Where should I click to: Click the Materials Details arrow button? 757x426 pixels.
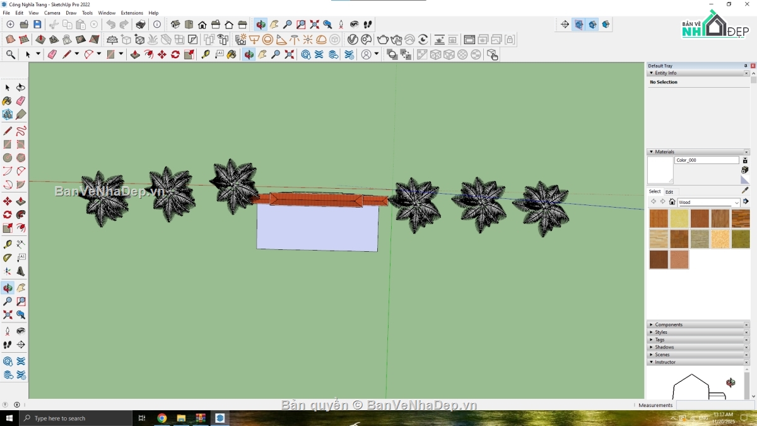pyautogui.click(x=746, y=202)
